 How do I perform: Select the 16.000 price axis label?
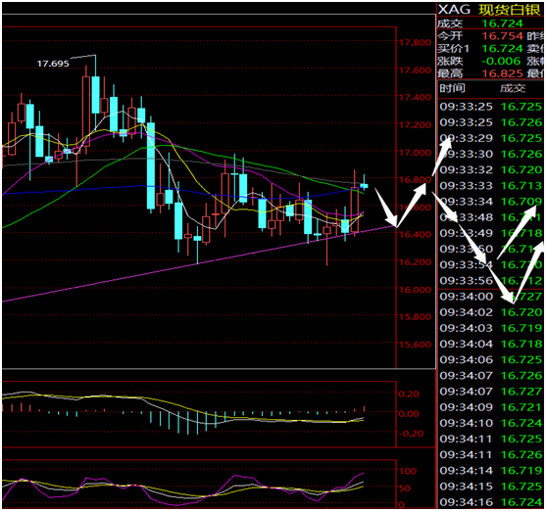point(415,290)
